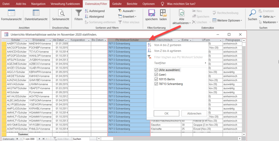279x141 pixels.
Task: Toggle the (Alle auswählen) checkbox
Action: click(156, 70)
